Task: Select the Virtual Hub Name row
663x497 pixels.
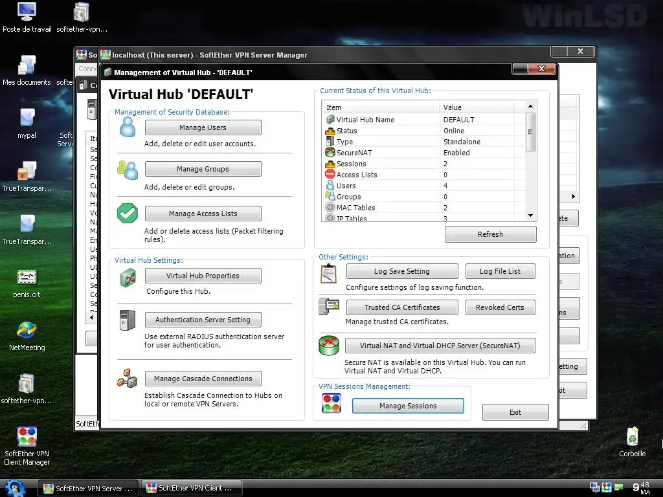Action: point(425,120)
